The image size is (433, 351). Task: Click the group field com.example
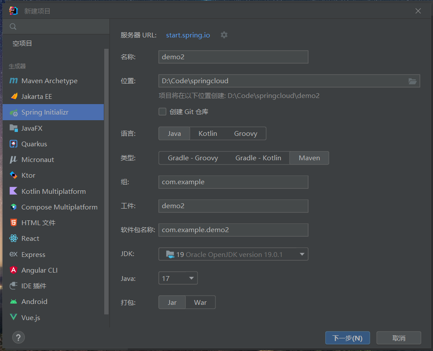click(233, 182)
